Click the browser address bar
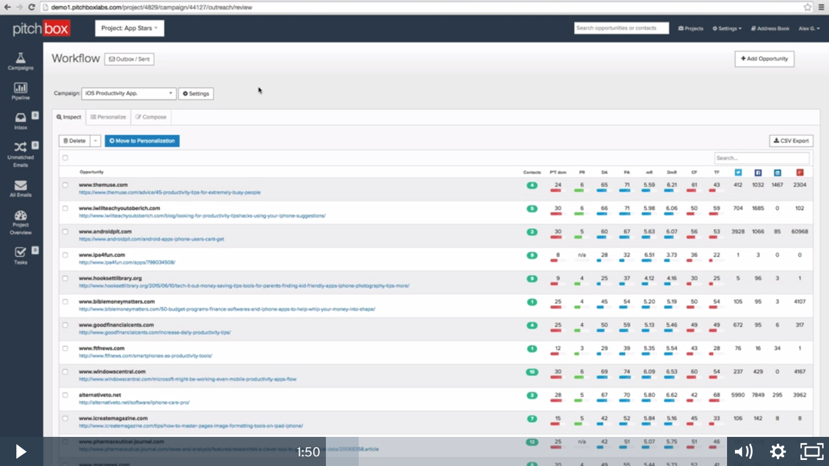Viewport: 829px width, 466px height. pyautogui.click(x=421, y=7)
